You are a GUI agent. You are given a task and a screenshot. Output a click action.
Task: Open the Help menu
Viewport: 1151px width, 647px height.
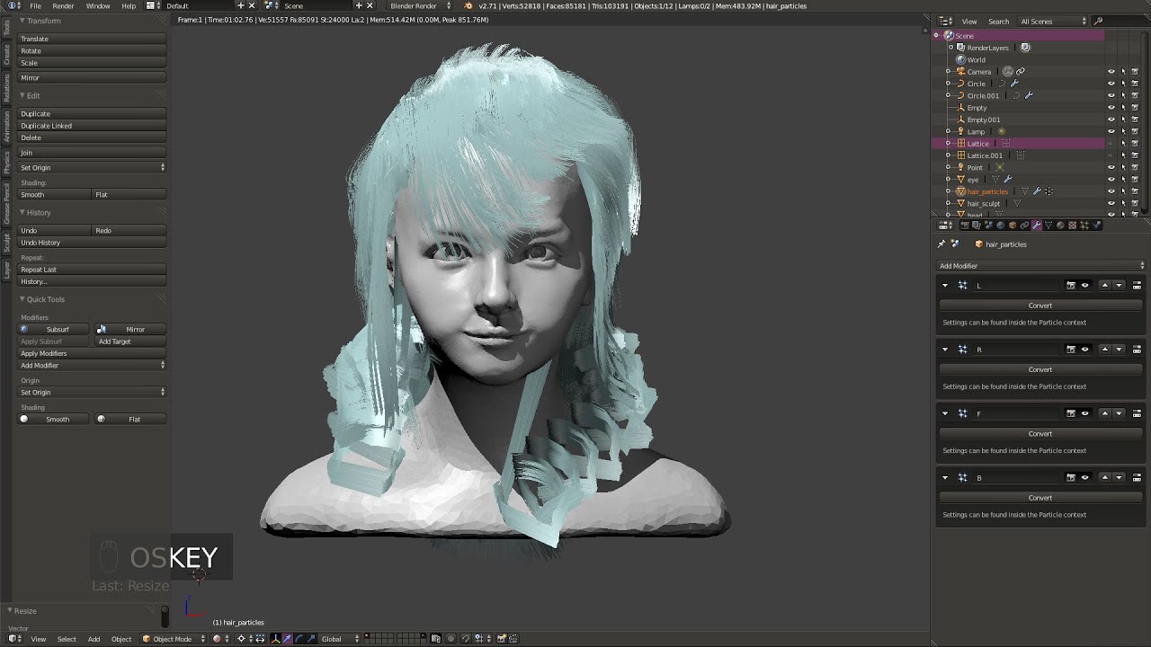point(129,6)
